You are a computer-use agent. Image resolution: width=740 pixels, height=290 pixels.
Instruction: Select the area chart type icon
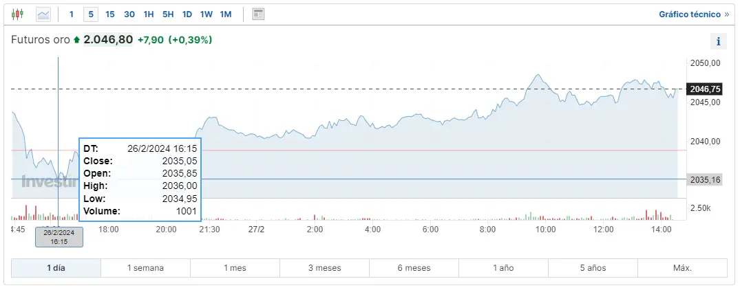coord(43,14)
